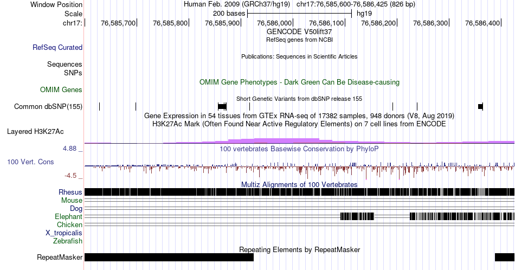Click 'RefSeq genes from NCBI' title
Screen dimensions: 515x270
299,40
